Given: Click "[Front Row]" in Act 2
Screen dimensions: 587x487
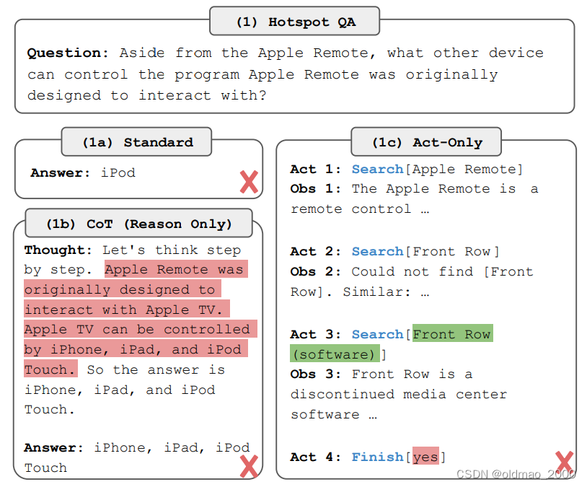Looking at the screenshot, I should pyautogui.click(x=452, y=251).
